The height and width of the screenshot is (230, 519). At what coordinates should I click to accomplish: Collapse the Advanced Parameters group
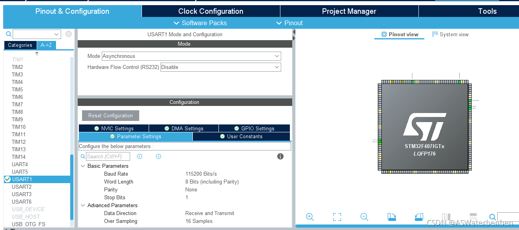point(83,205)
